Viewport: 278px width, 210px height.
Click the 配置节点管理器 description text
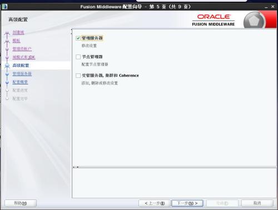click(x=95, y=64)
